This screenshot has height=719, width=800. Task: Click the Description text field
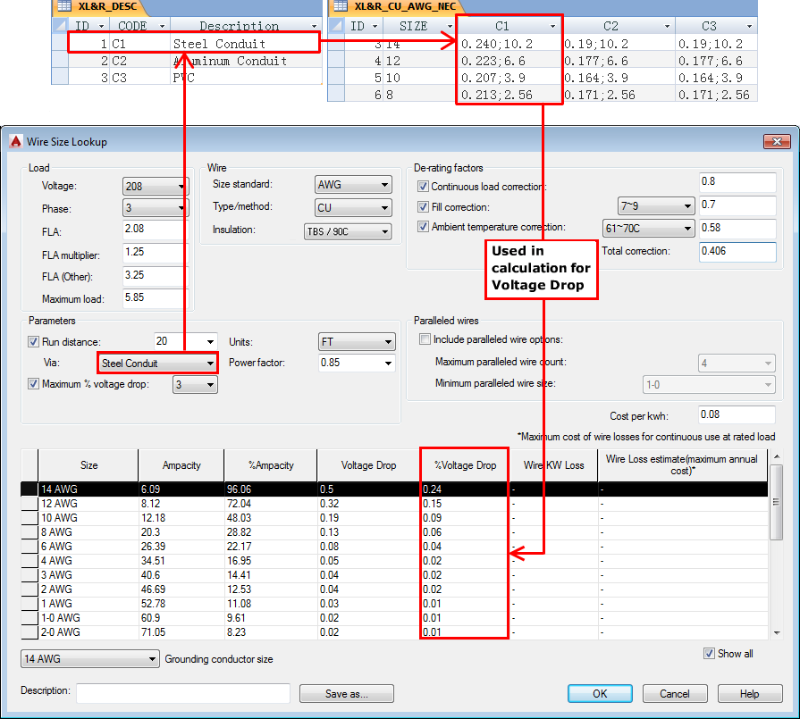[183, 693]
